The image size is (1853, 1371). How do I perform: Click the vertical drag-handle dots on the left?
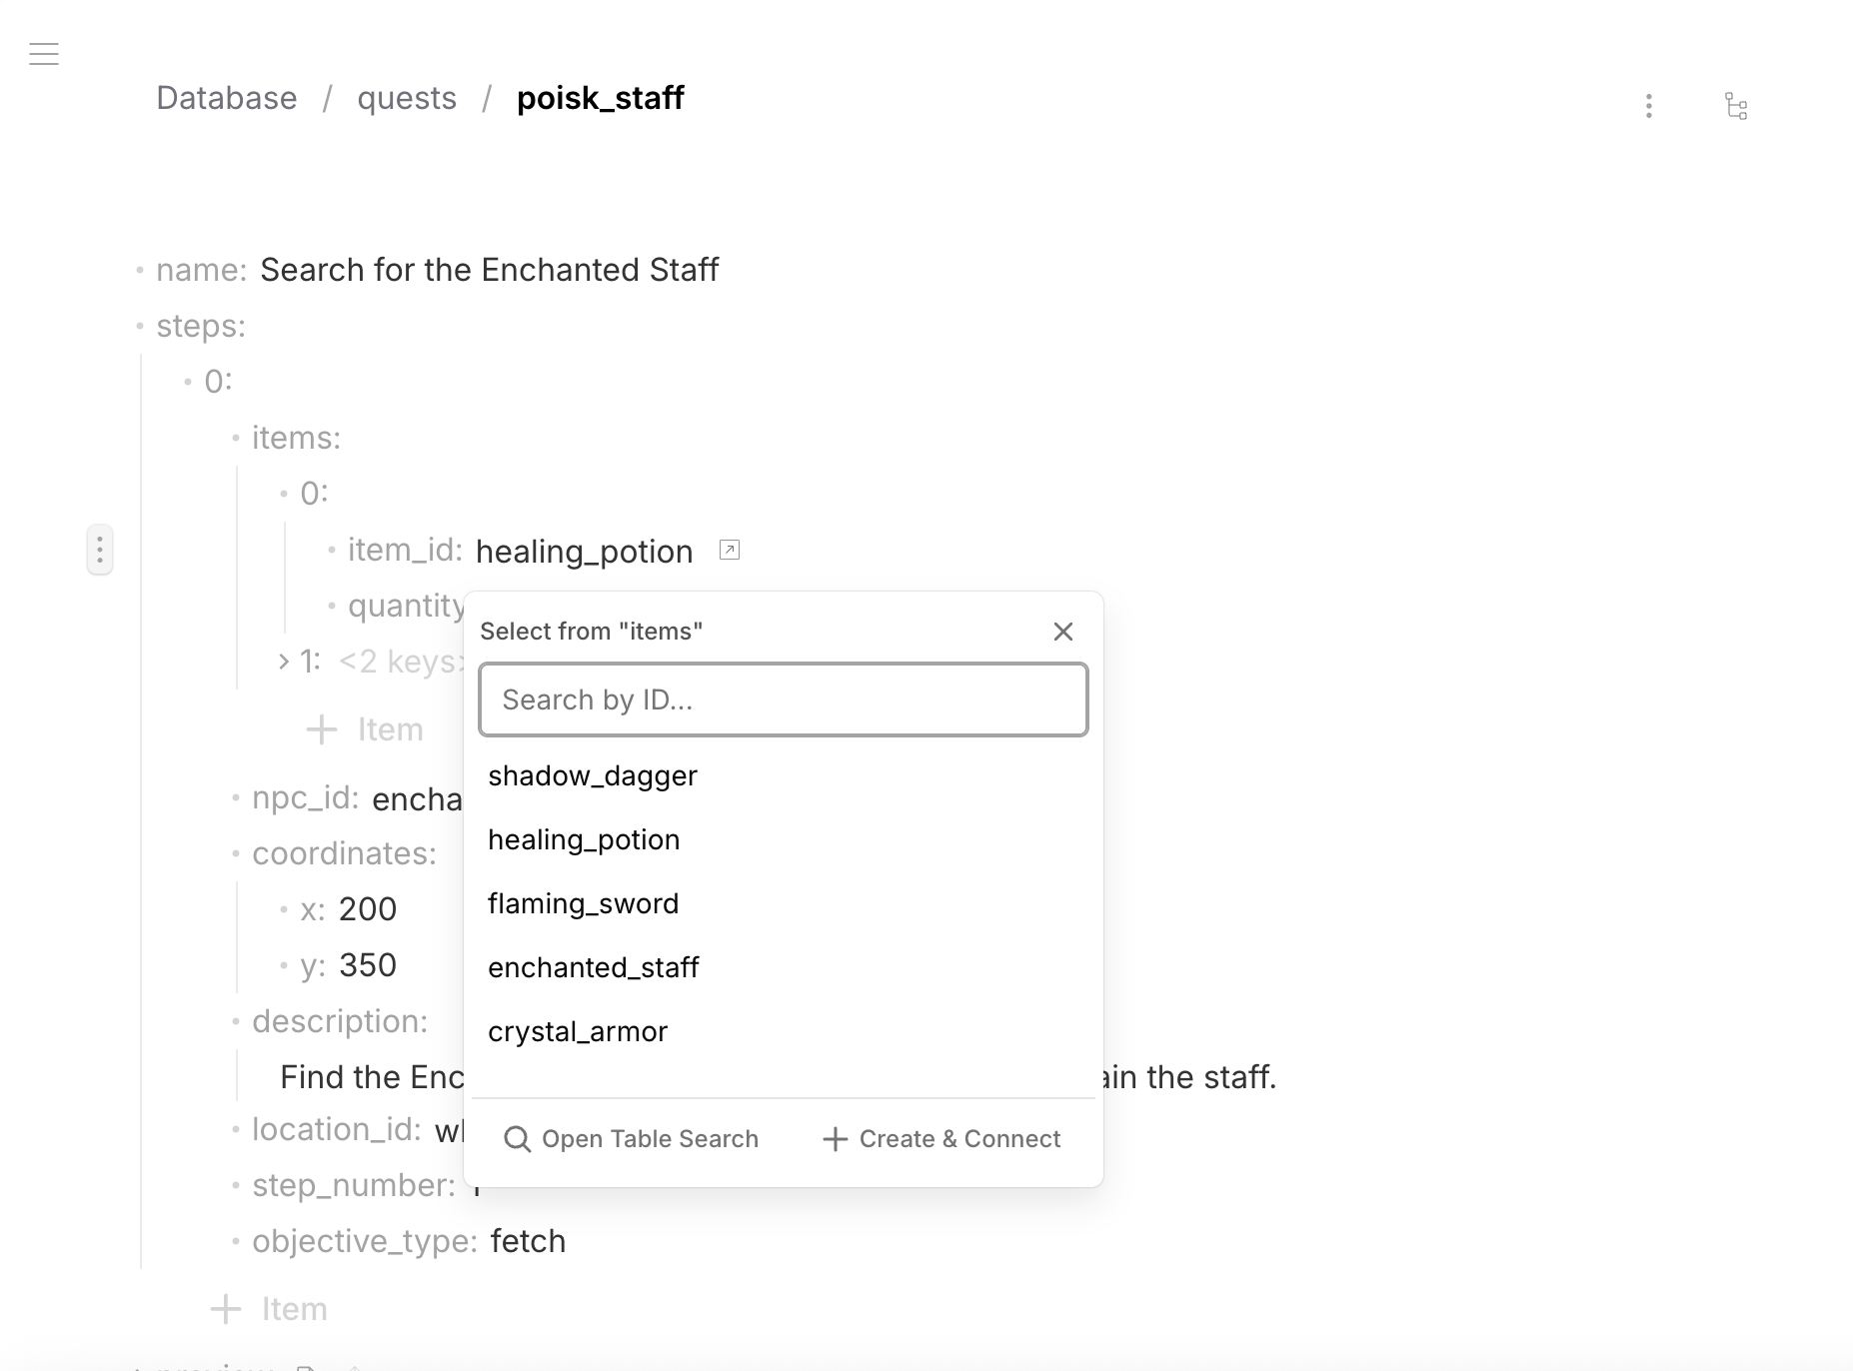click(x=100, y=549)
